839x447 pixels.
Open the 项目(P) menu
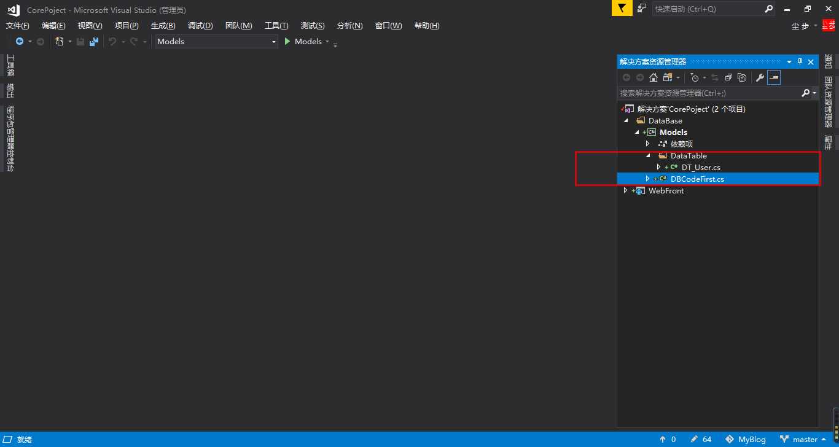pyautogui.click(x=127, y=26)
